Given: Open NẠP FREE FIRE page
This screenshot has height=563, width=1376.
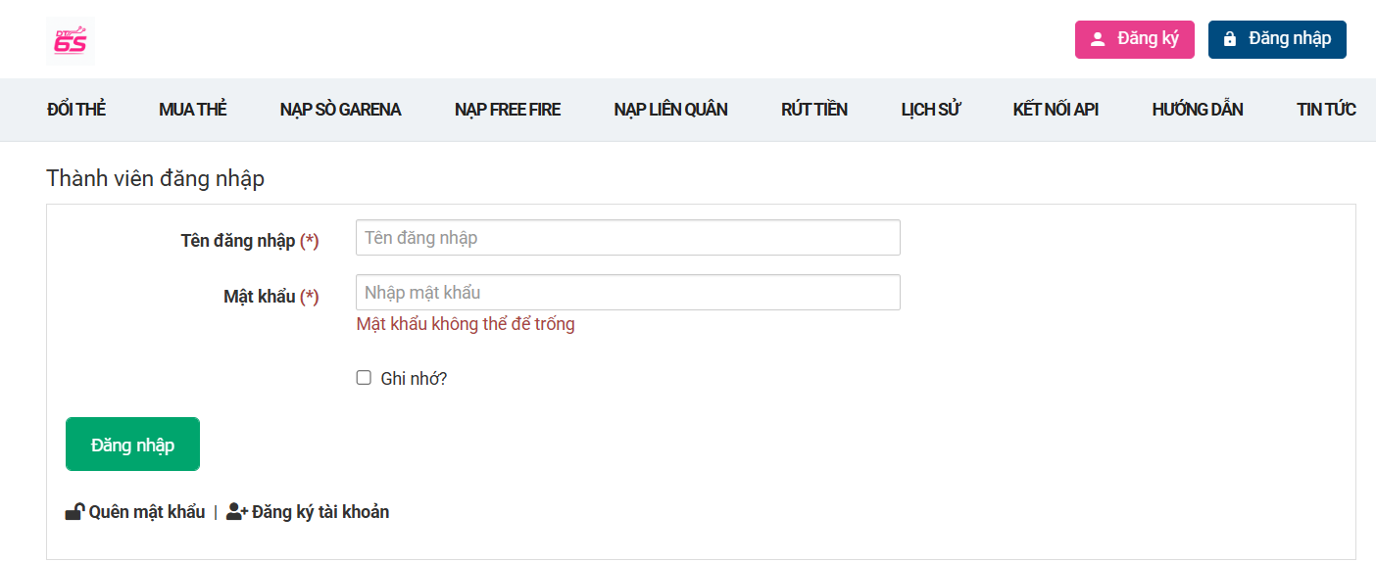Looking at the screenshot, I should pos(508,110).
